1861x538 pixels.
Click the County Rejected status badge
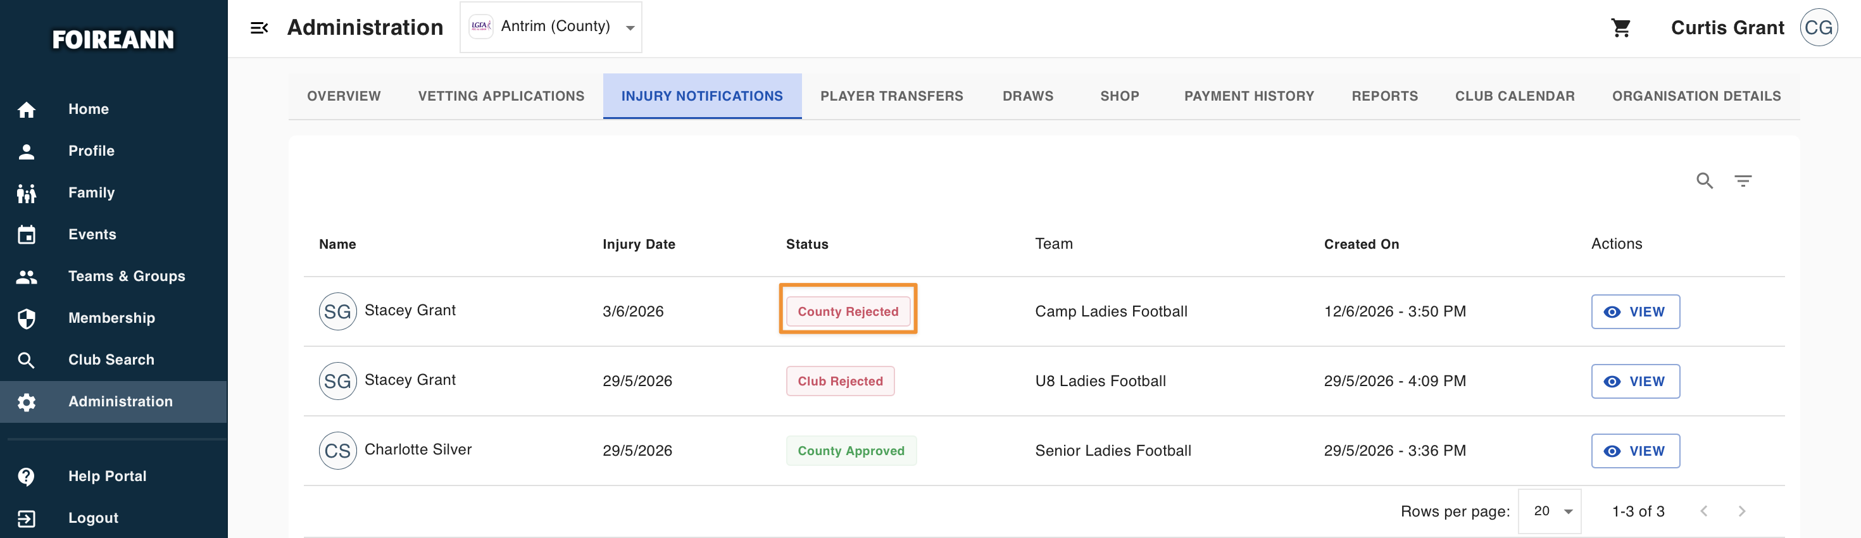(848, 312)
